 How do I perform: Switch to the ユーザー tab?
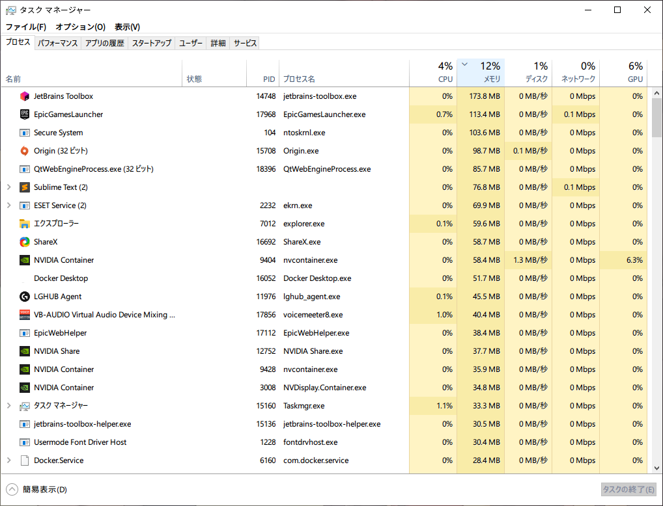click(x=191, y=43)
